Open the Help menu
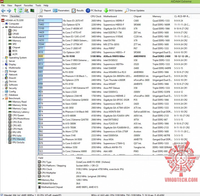This screenshot has width=200, height=196. 46,5
